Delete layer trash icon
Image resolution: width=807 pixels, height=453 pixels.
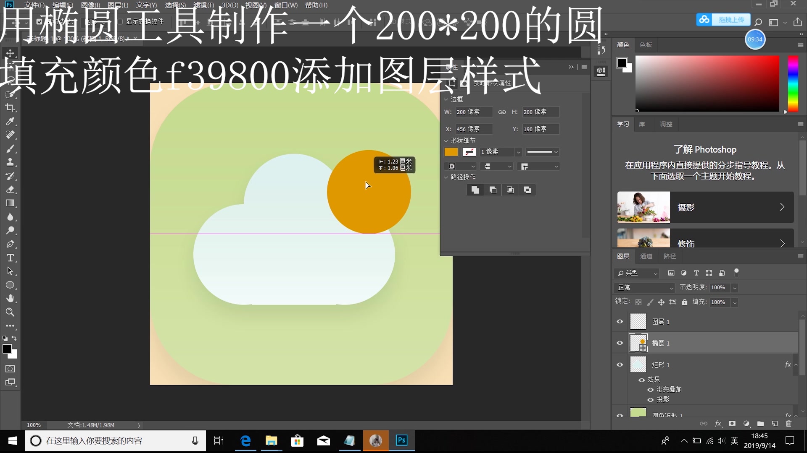tap(789, 424)
